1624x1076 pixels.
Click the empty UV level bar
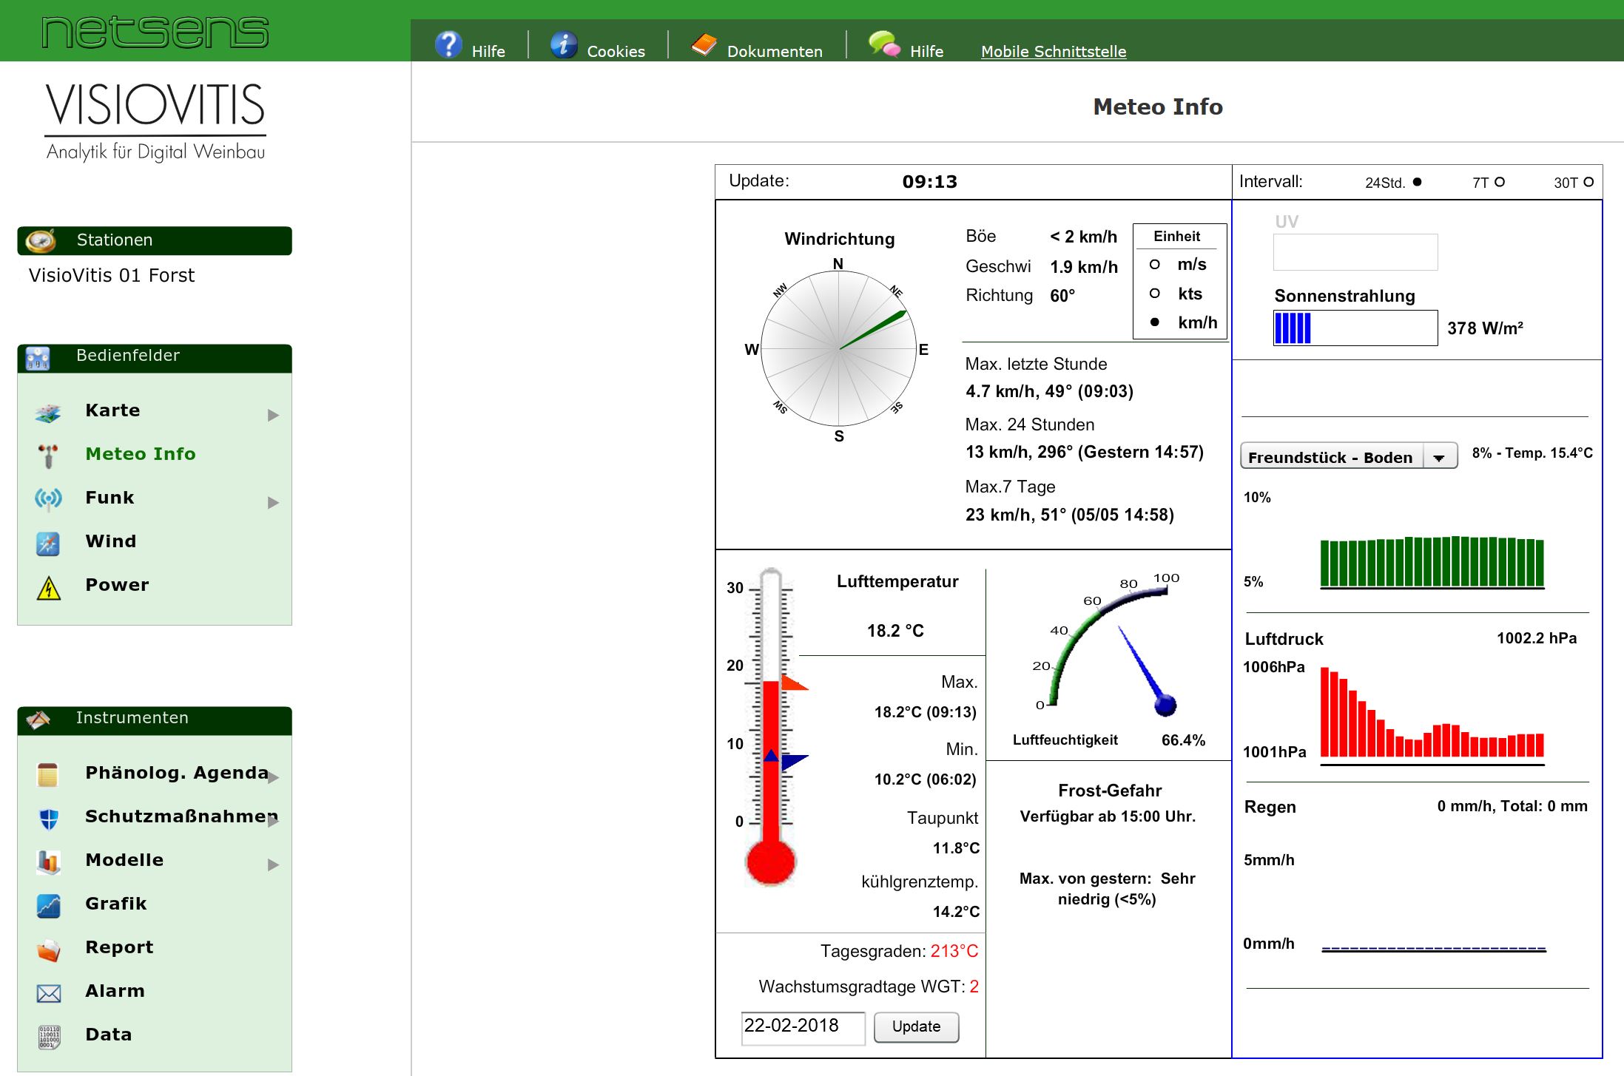tap(1355, 252)
